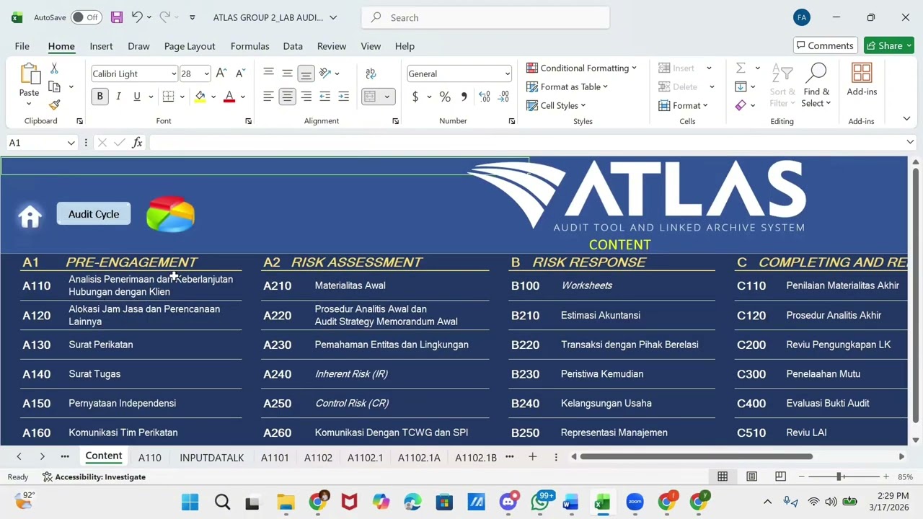Click Increase Decimal icon
Viewport: 923px width, 519px height.
coord(485,97)
